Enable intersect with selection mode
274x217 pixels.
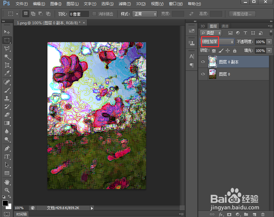[x=48, y=14]
